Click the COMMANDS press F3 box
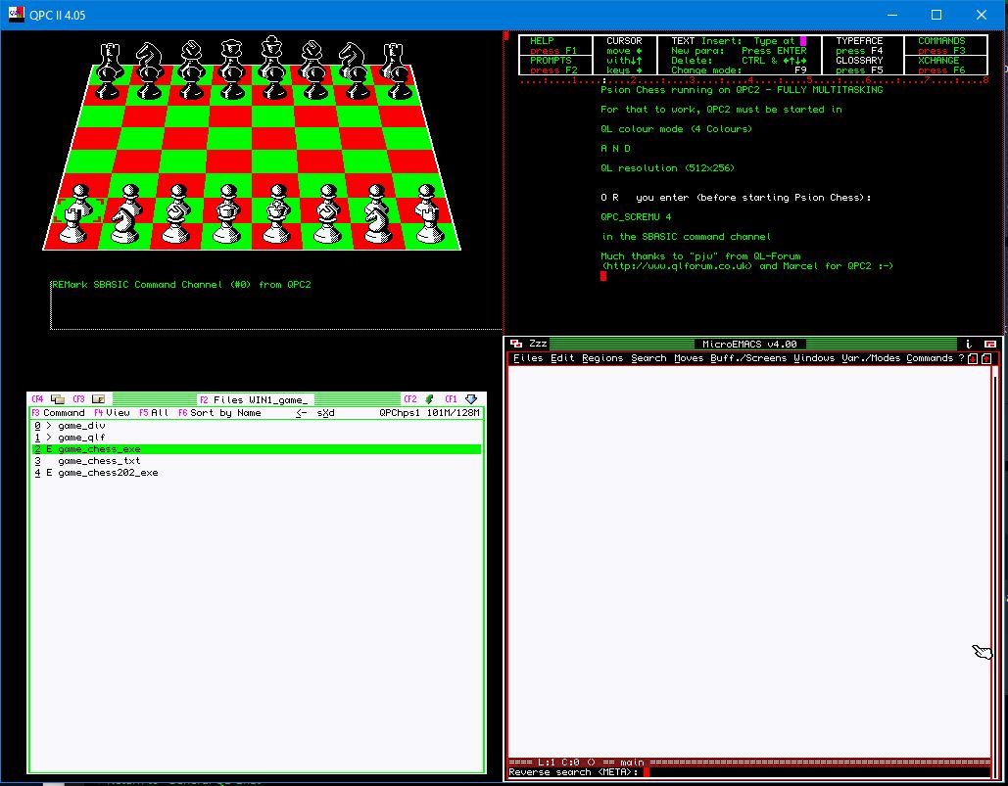The image size is (1008, 786). pos(945,46)
